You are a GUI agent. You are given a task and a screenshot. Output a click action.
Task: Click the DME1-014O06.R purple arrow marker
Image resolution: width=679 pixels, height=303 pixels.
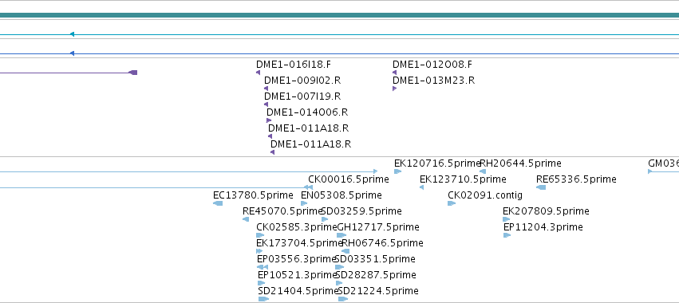[x=269, y=120]
